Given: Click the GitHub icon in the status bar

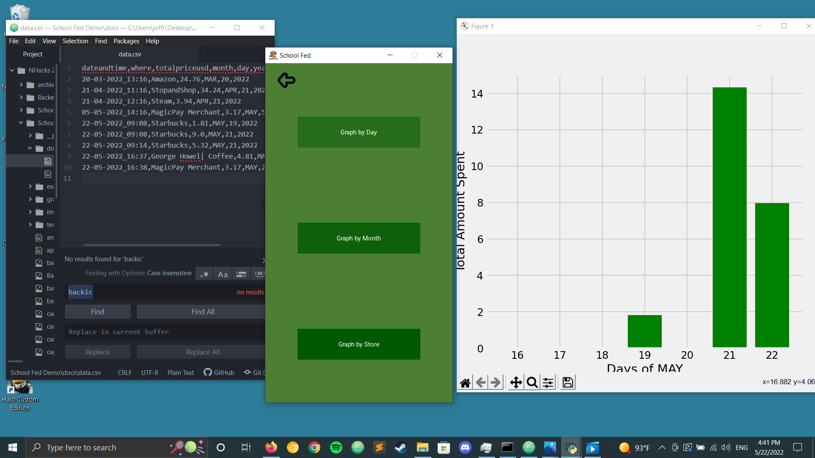Looking at the screenshot, I should (208, 372).
